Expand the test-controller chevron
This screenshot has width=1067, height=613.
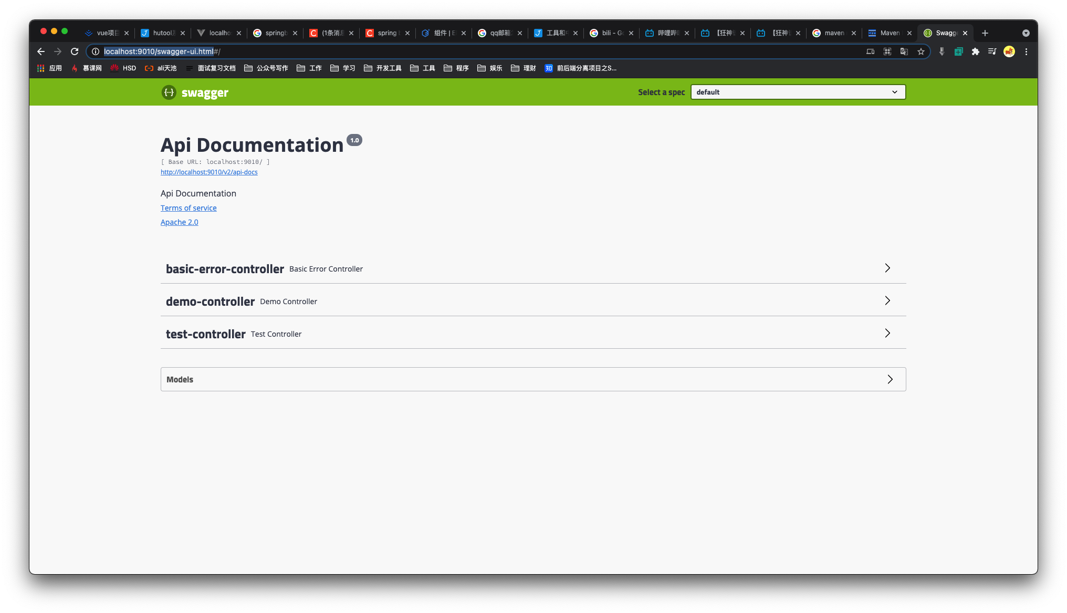coord(887,334)
